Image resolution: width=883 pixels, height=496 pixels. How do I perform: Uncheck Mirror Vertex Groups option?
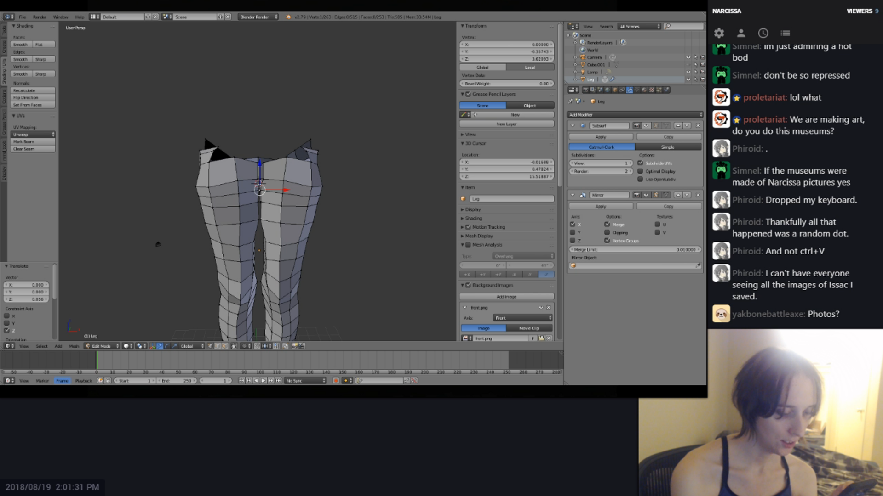[607, 241]
